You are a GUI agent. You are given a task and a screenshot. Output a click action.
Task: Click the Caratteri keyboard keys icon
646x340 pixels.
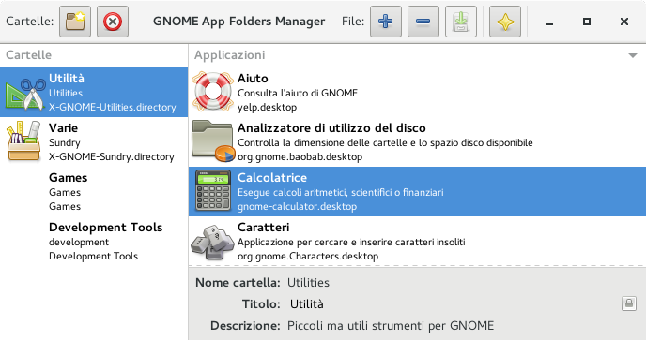point(212,242)
